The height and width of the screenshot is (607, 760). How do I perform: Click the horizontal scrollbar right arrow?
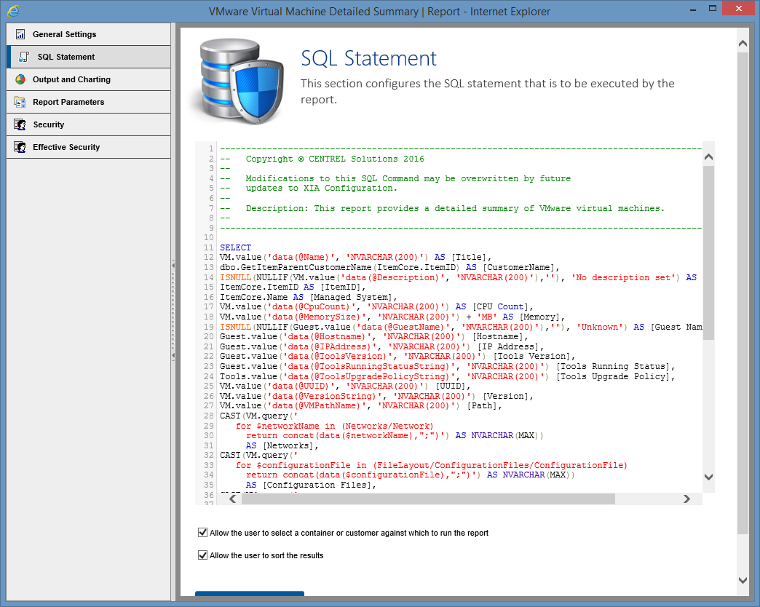[x=686, y=499]
